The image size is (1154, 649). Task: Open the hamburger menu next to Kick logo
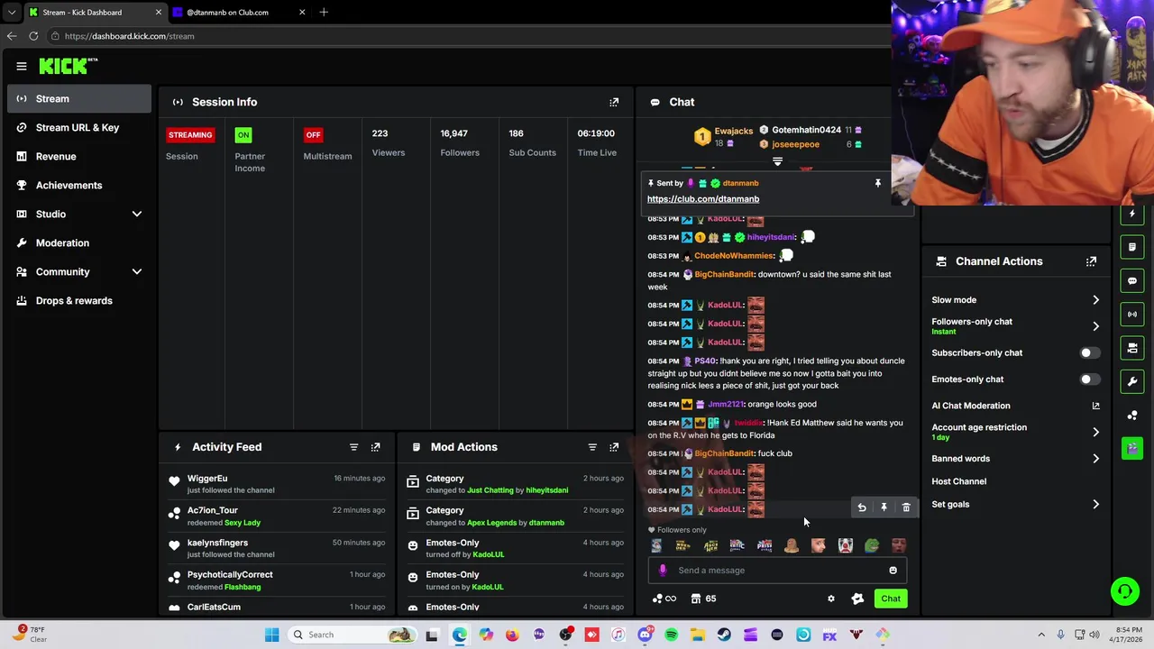click(22, 66)
